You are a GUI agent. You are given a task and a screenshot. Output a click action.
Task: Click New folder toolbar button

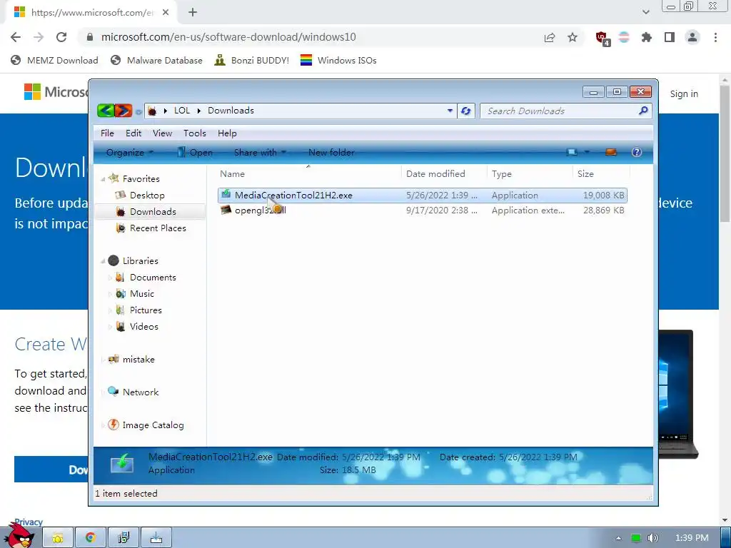331,153
